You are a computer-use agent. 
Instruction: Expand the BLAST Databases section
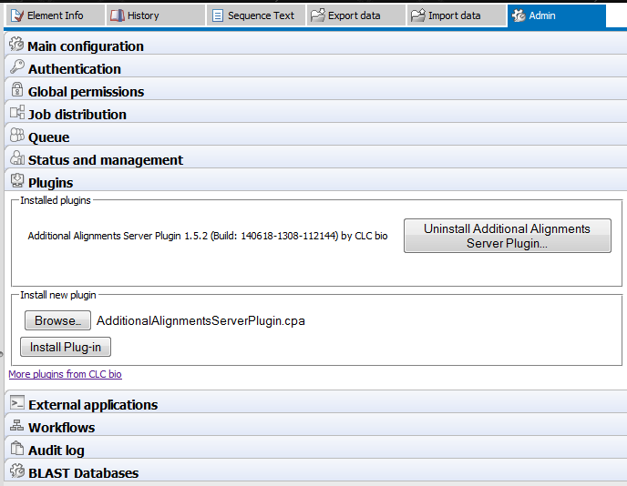point(83,473)
